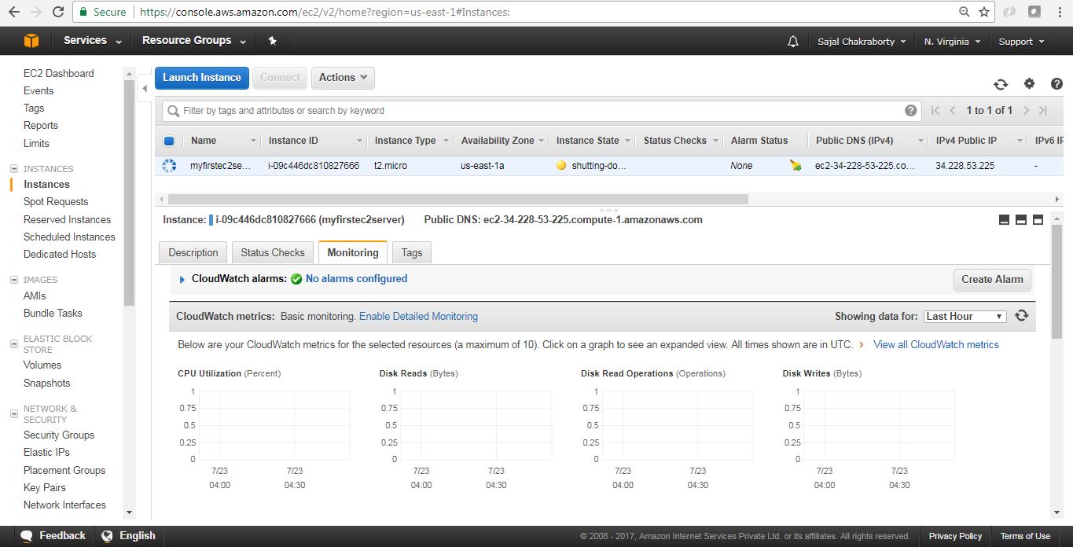Image resolution: width=1073 pixels, height=547 pixels.
Task: Open the help question mark icon
Action: pyautogui.click(x=1056, y=84)
